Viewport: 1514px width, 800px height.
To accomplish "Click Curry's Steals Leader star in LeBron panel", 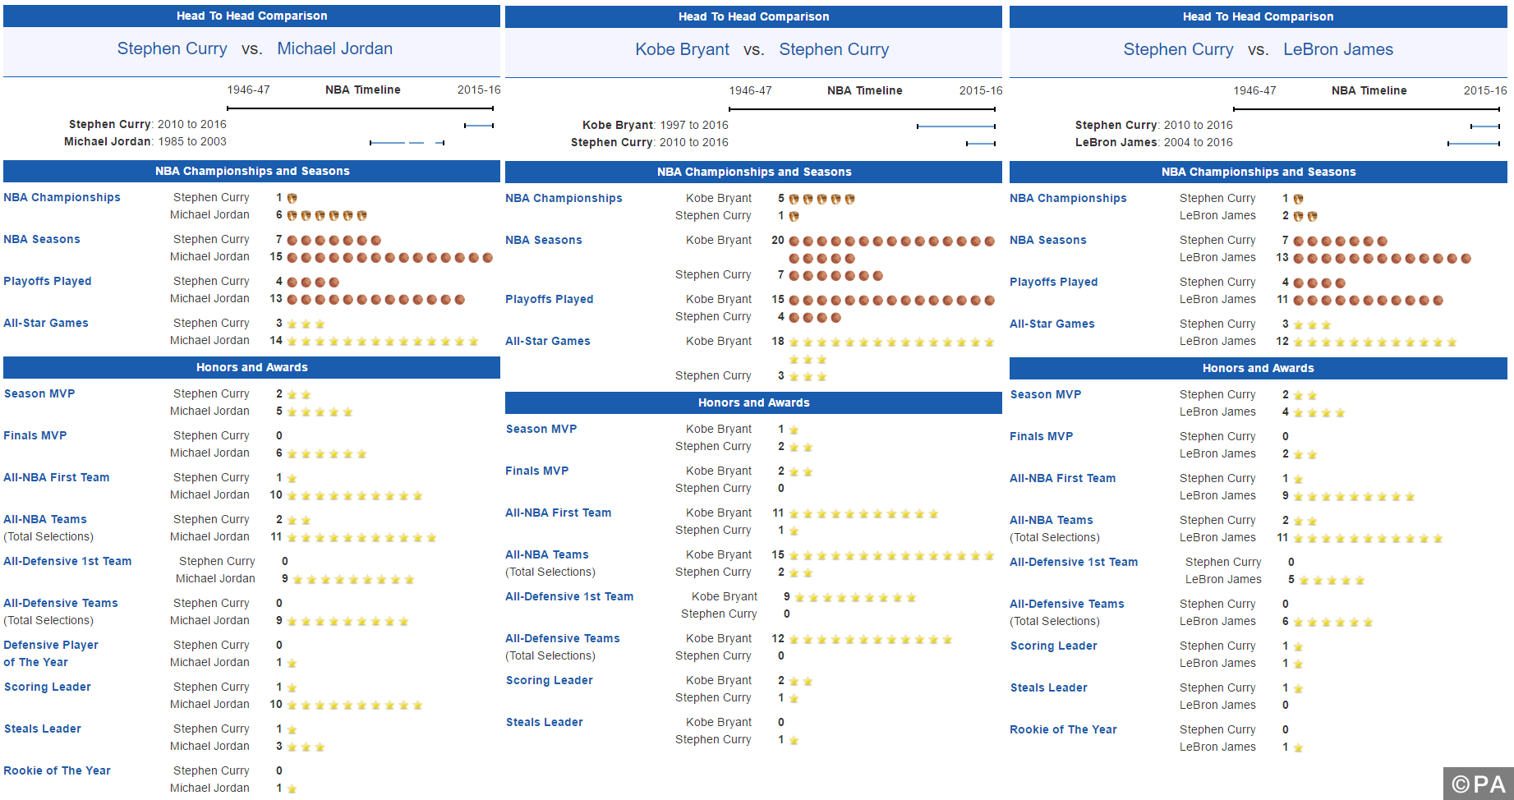I will click(1298, 688).
